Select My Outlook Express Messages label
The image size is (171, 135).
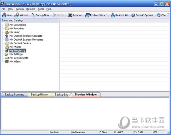(x=26, y=40)
